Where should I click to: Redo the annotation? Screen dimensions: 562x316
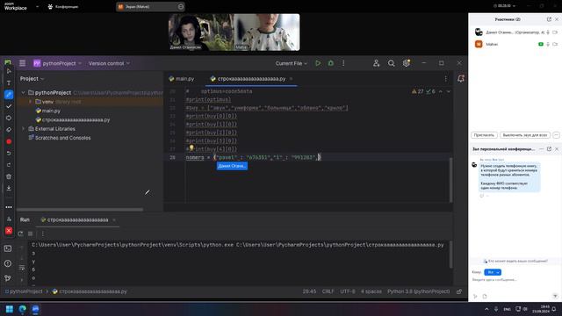click(9, 165)
